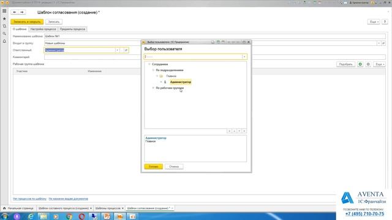Open 1C Enterprise icon in the taskbar
Screen dimensions: 392x220
pyautogui.click(x=120, y=216)
